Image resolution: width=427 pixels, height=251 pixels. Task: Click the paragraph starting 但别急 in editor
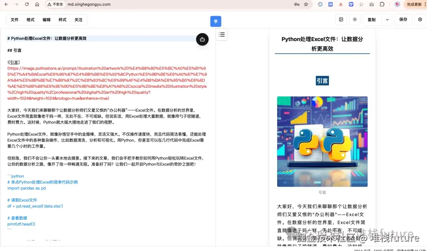(106, 161)
